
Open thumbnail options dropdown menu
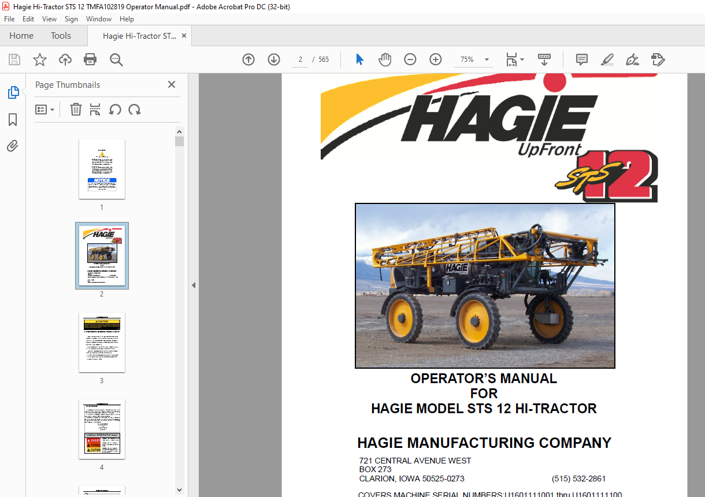pos(45,109)
